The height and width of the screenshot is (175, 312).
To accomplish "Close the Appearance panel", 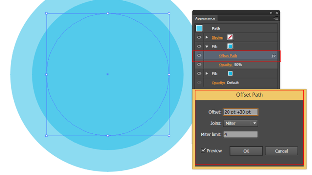I will click(277, 13).
